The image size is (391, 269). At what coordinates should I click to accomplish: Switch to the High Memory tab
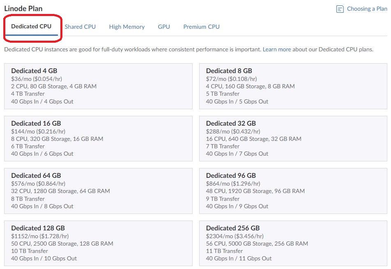point(126,27)
